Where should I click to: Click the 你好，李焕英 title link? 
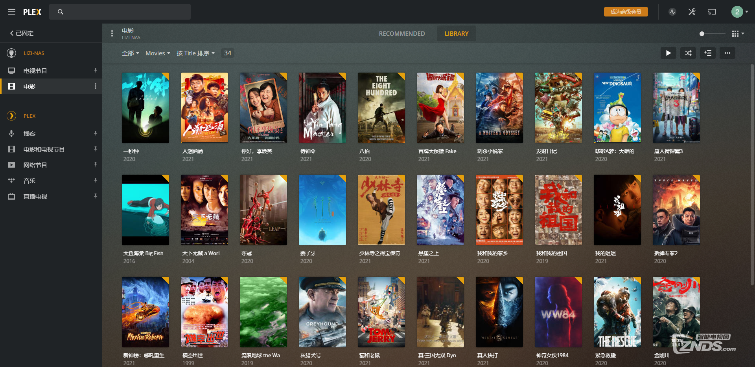tap(257, 151)
